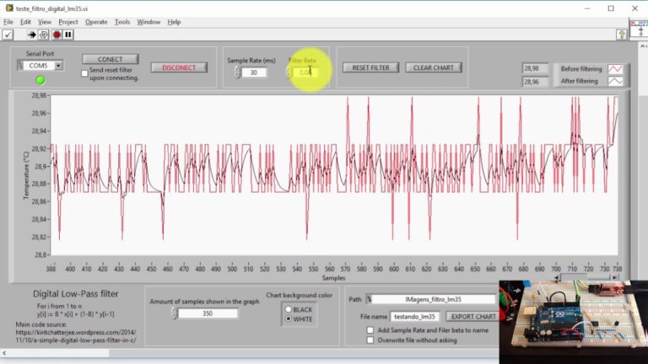Open the File menu
The image size is (648, 364).
pos(8,22)
